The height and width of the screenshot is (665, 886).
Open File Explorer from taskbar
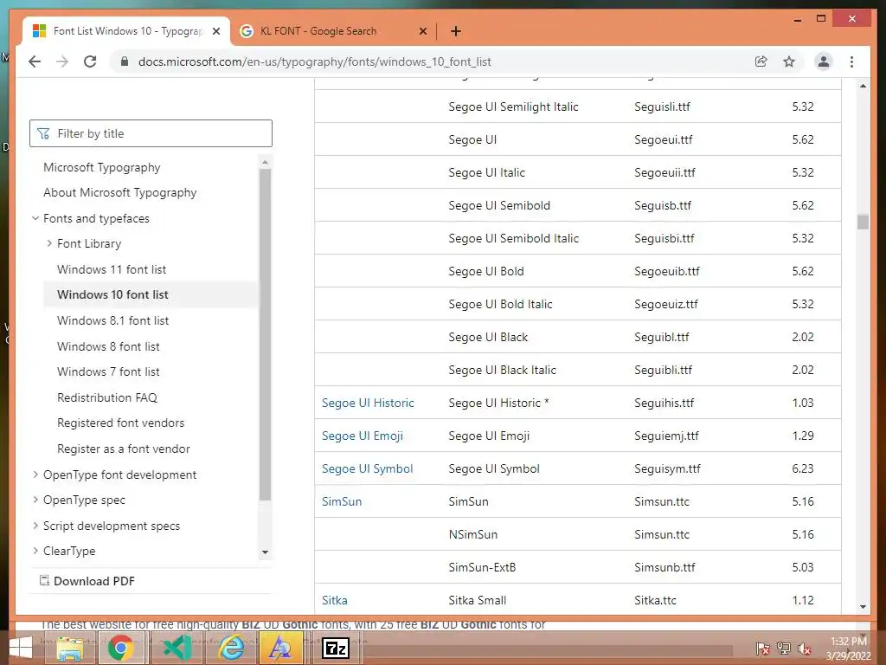(x=70, y=648)
